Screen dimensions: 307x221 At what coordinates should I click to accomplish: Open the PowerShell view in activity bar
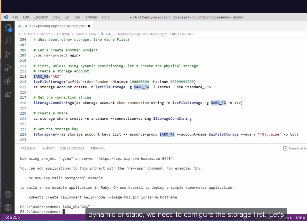coord(8,94)
